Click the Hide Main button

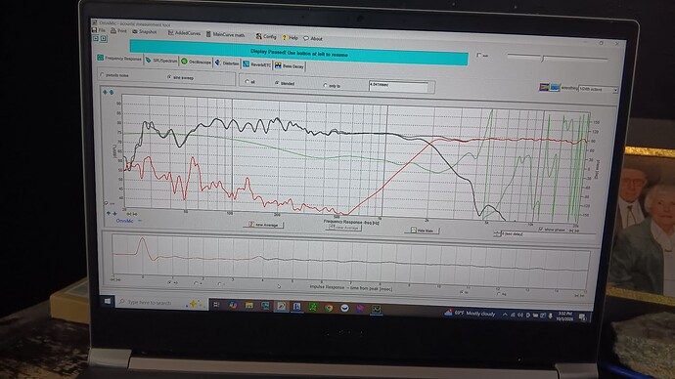point(422,231)
